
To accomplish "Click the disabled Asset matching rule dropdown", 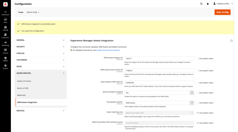I will tap(159, 113).
